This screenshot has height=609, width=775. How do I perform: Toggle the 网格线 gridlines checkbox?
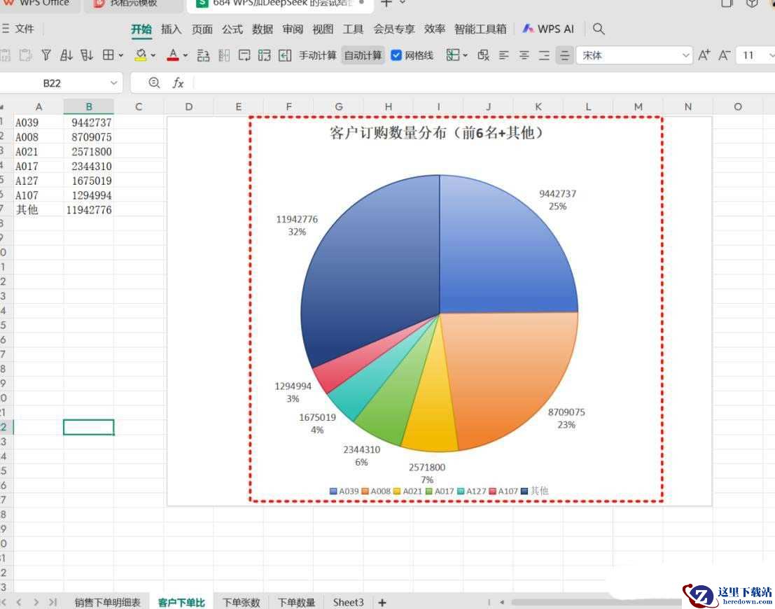click(396, 55)
